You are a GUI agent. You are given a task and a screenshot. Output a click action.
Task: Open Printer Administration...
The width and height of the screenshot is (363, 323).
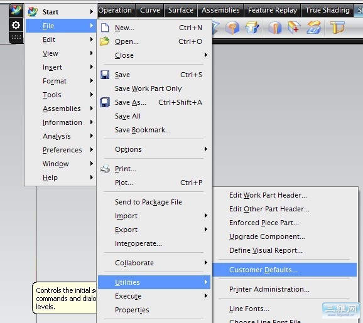coord(284,289)
